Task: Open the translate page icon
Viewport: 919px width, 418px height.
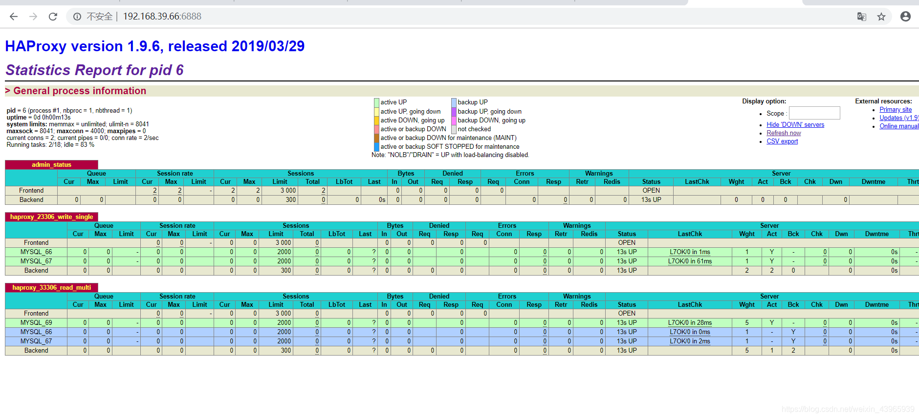Action: click(x=862, y=17)
